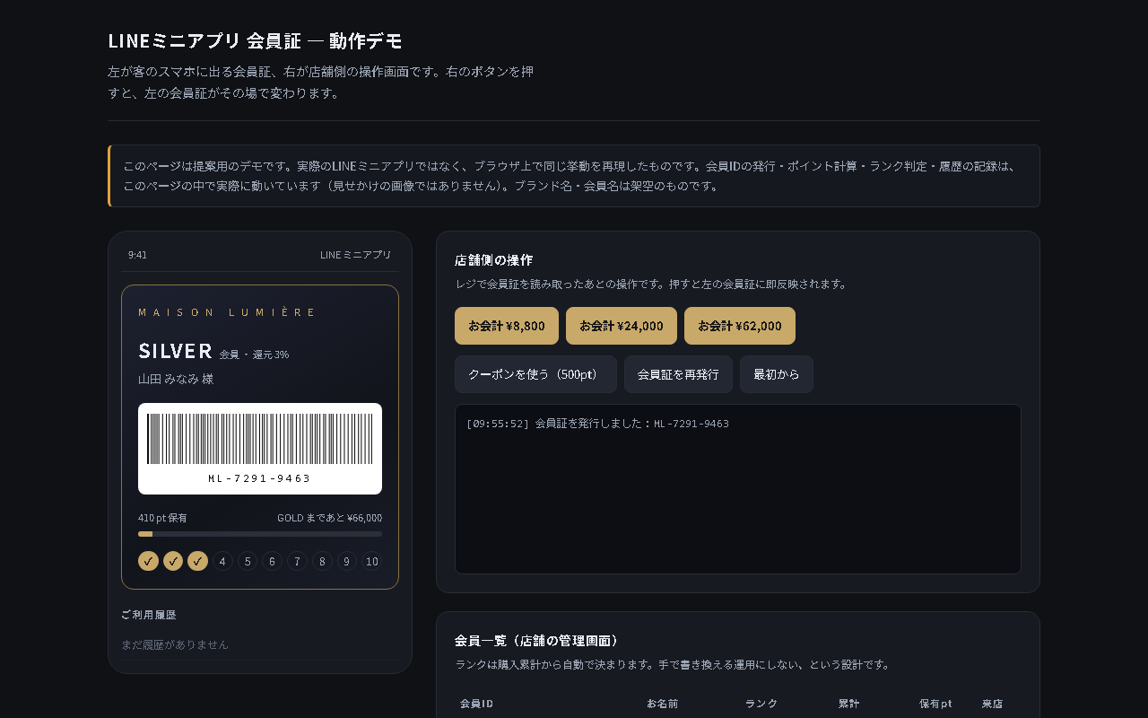
Task: Click stamp circle number 9
Action: tap(347, 561)
